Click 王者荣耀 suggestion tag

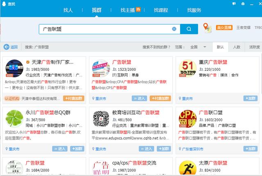coord(243,27)
